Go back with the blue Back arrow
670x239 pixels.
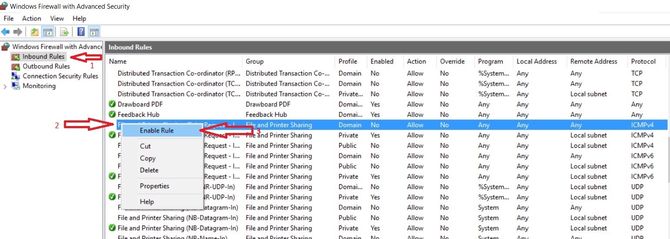pyautogui.click(x=6, y=32)
